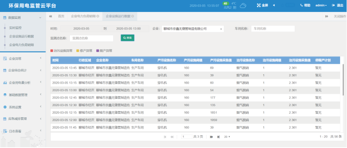Click the 车间名称 input field
The width and height of the screenshot is (347, 148).
[273, 29]
